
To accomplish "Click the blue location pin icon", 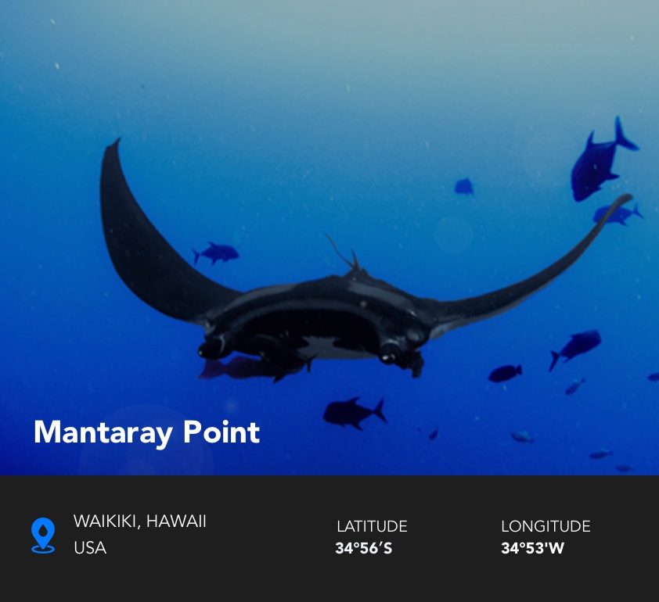I will pos(43,536).
